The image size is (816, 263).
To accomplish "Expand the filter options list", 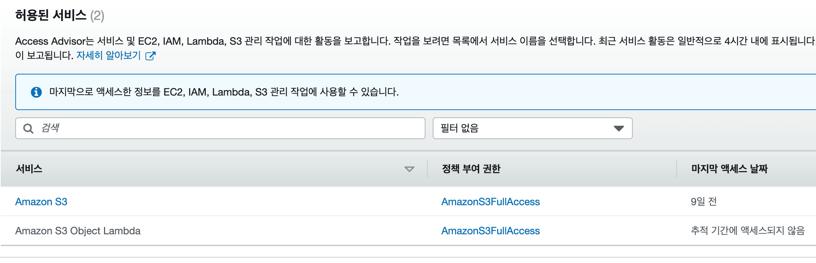I will click(532, 128).
